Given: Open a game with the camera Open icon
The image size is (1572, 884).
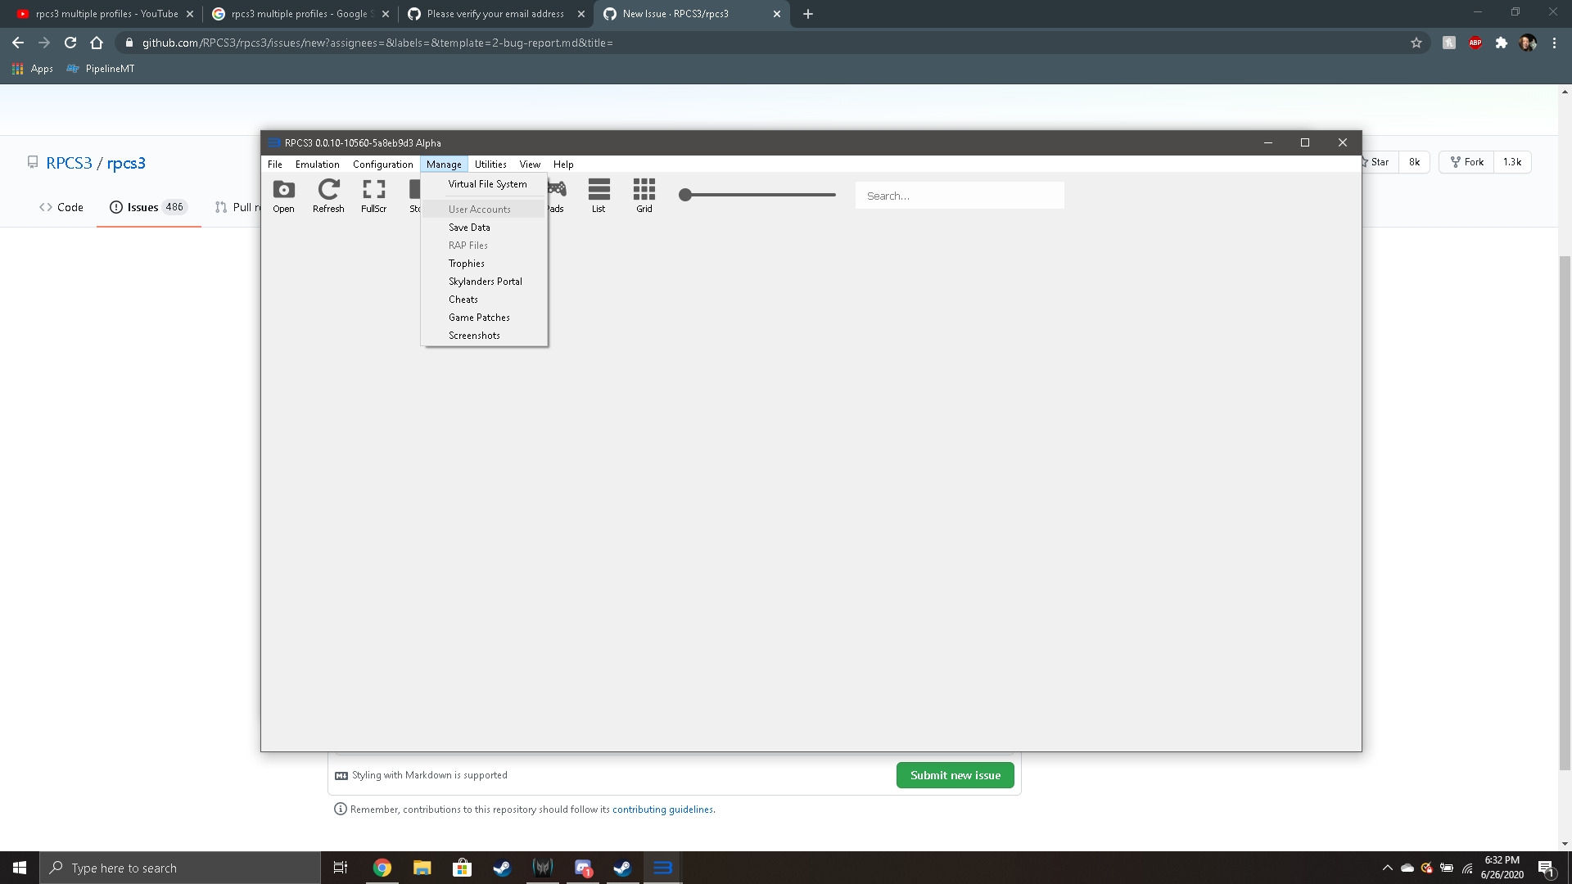Looking at the screenshot, I should coord(283,195).
